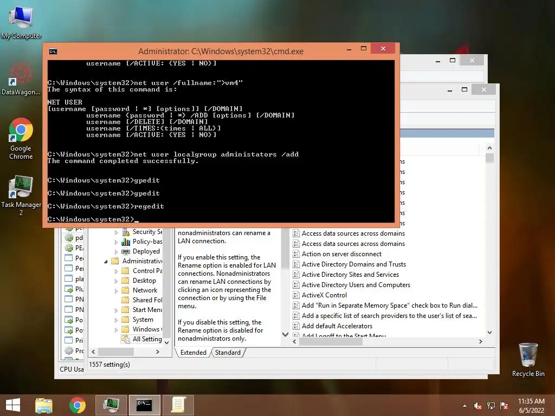Click the icon beside ActiveX Control setting
Image resolution: width=555 pixels, height=416 pixels.
coord(296,295)
